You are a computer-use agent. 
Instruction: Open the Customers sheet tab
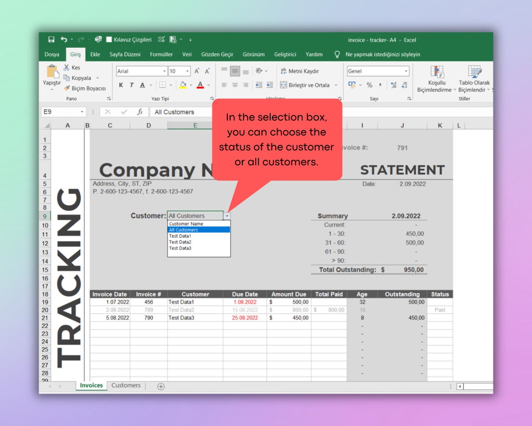[x=126, y=385]
